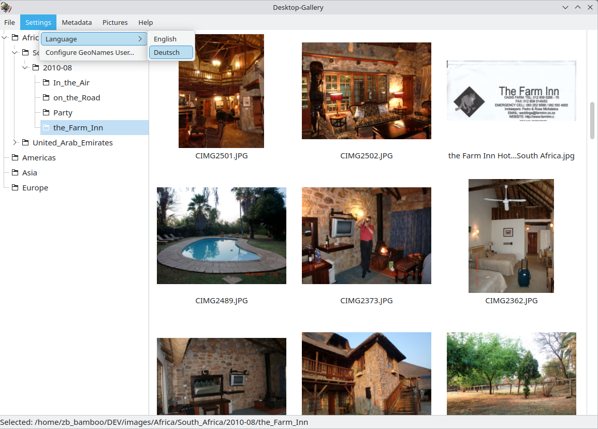Open the Pictures menu

coord(115,22)
